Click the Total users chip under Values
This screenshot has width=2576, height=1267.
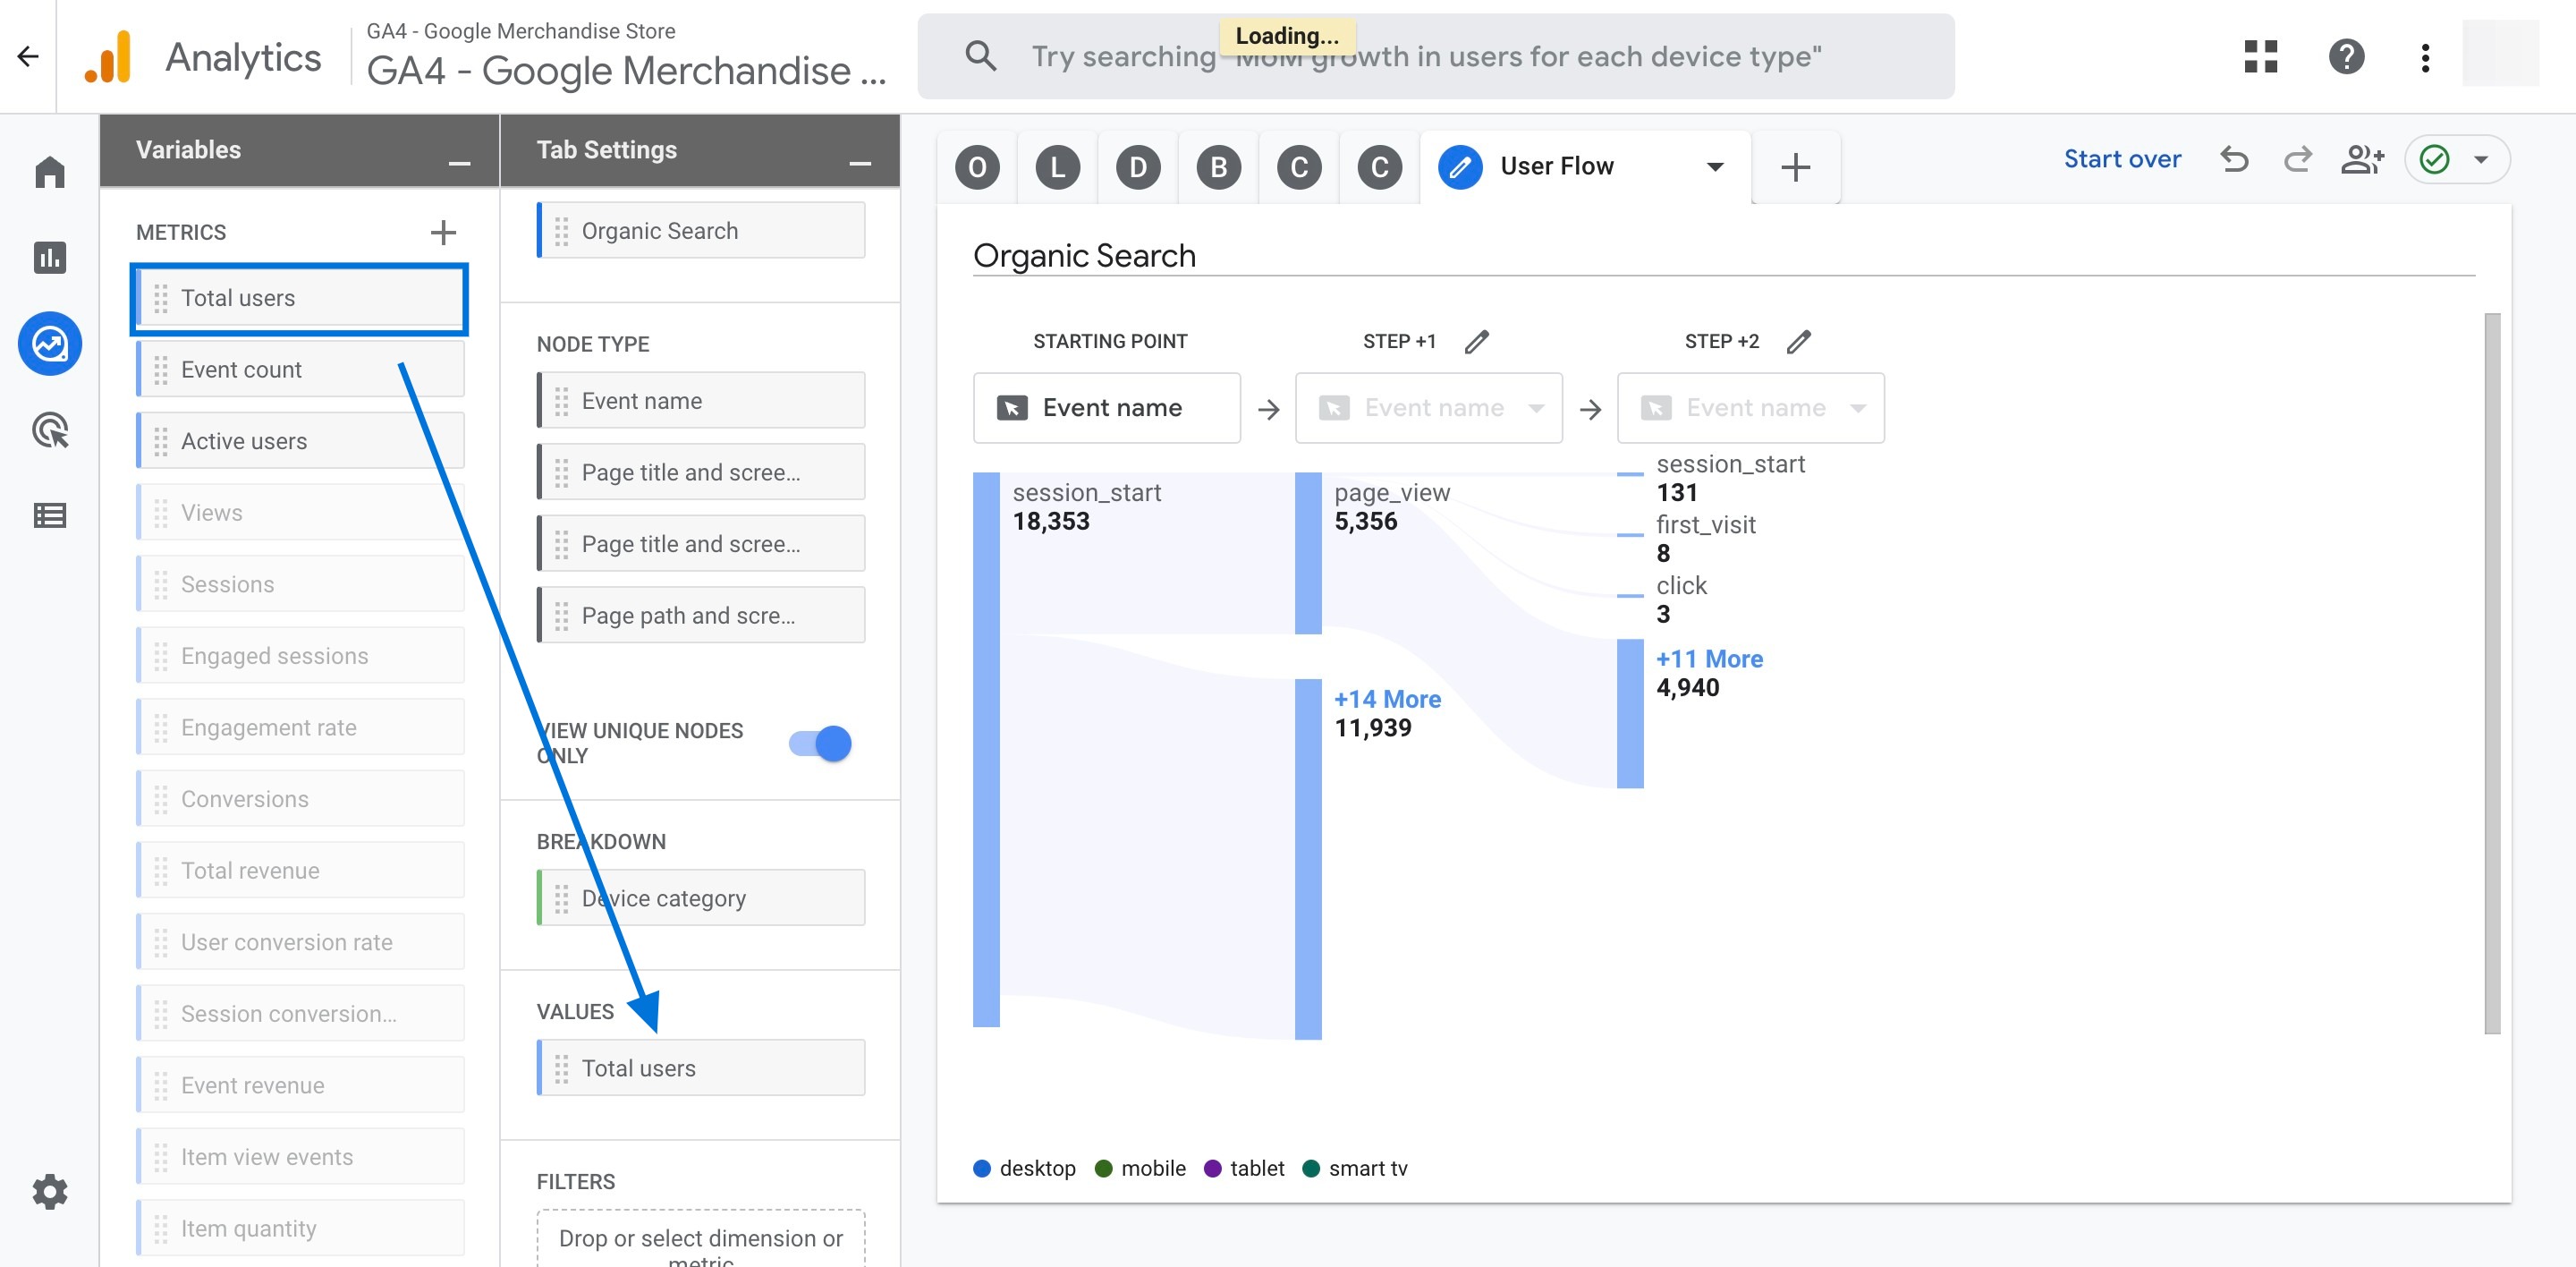701,1068
